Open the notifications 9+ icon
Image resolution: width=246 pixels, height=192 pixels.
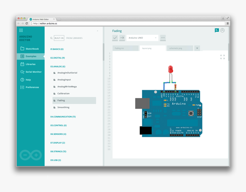click(217, 30)
